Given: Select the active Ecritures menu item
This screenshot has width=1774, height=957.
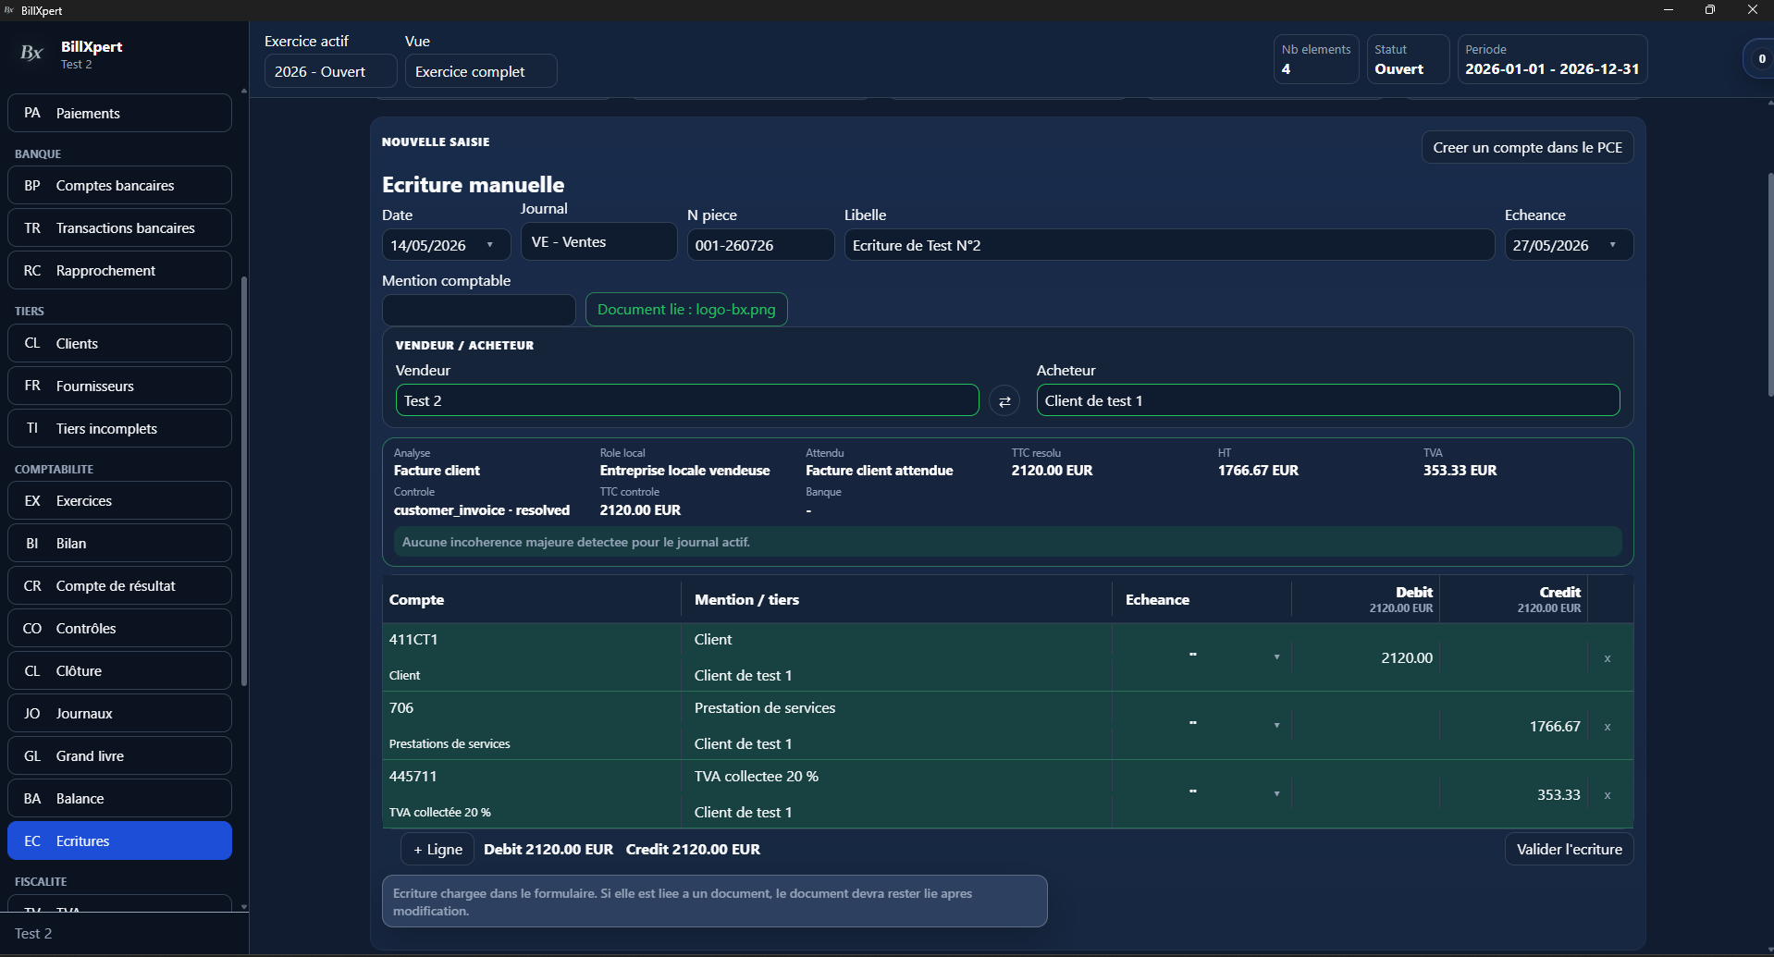Looking at the screenshot, I should [x=119, y=840].
